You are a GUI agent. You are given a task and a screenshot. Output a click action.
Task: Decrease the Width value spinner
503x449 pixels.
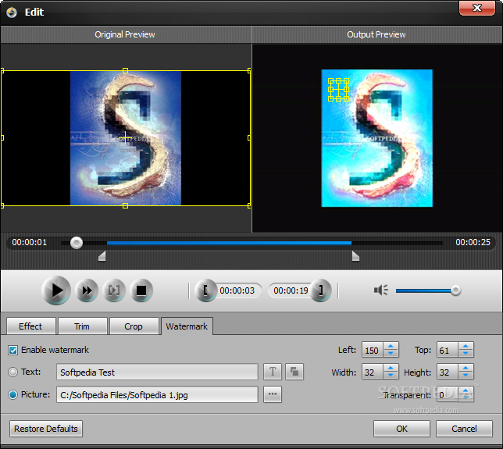coord(391,376)
